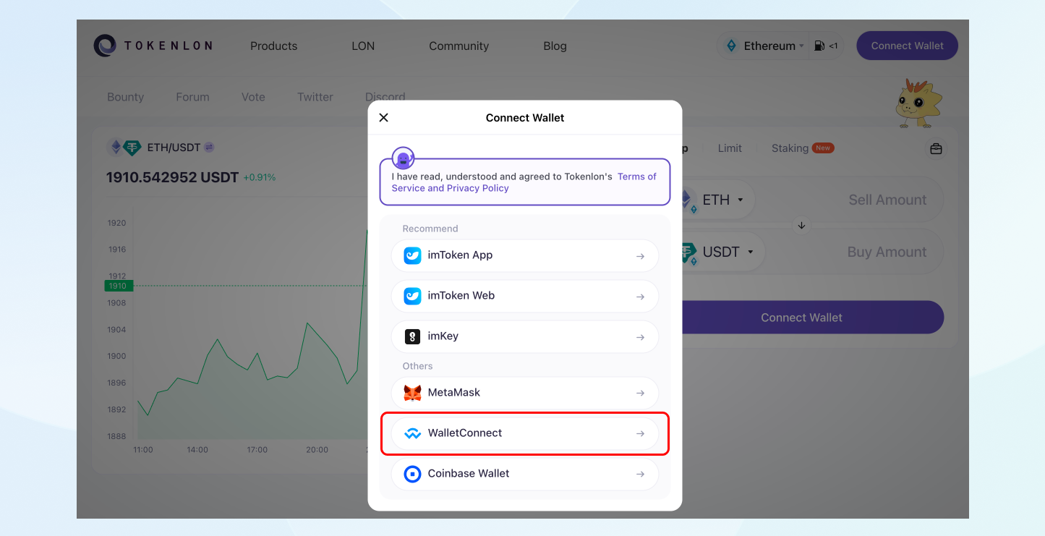Select Coinbase Wallet option
This screenshot has height=536, width=1045.
coord(525,474)
